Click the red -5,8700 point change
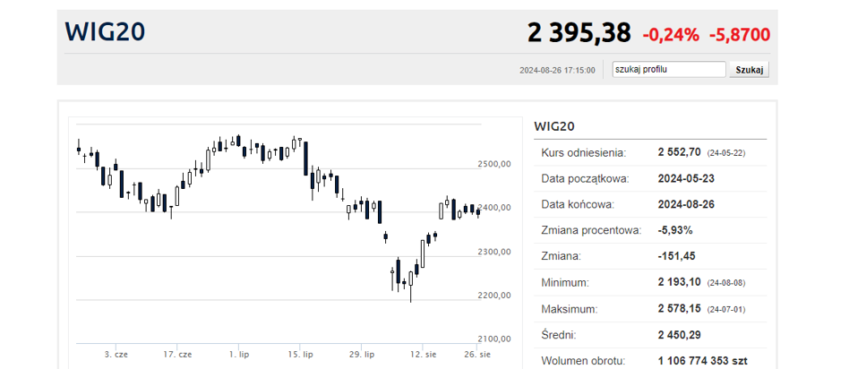Screen dimensions: 849x369 tap(739, 35)
